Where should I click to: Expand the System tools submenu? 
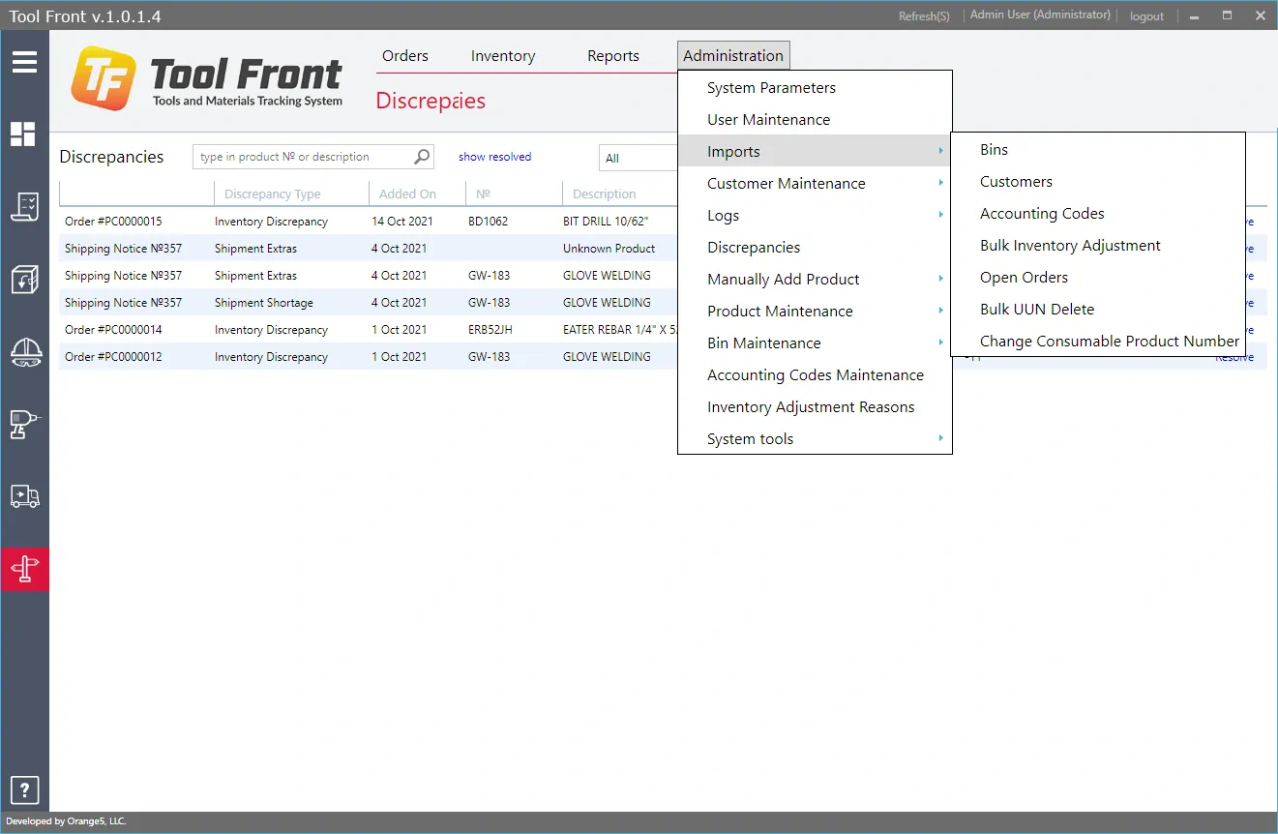[x=750, y=439]
